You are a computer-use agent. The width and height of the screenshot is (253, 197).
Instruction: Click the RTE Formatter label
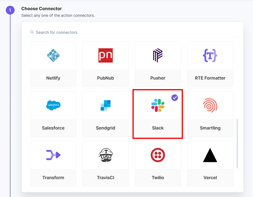[210, 78]
